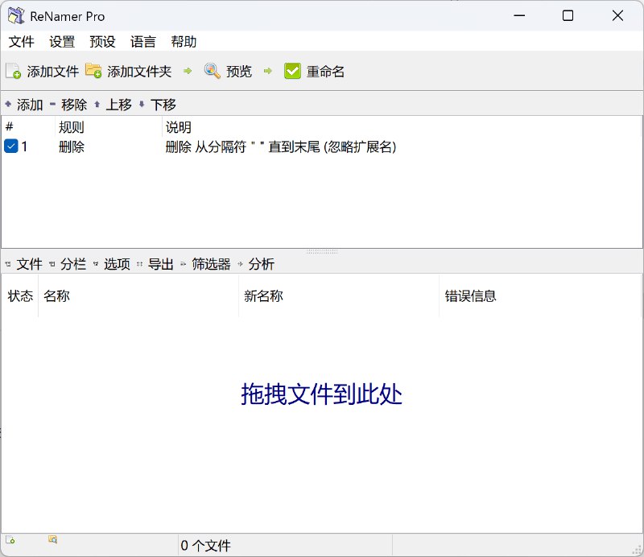Click the 0 个文件 status bar text
This screenshot has height=557, width=644.
pos(205,546)
